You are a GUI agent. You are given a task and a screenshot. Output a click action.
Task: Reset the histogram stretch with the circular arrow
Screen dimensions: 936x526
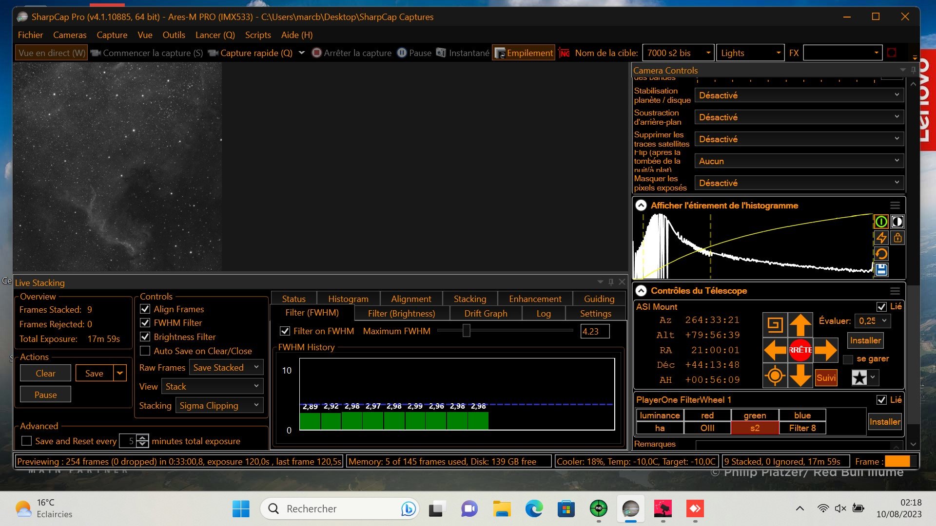(881, 254)
